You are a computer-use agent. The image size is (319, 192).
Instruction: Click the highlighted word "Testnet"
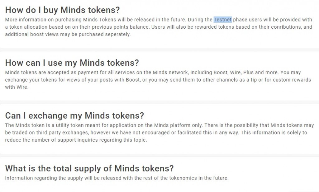(x=222, y=20)
